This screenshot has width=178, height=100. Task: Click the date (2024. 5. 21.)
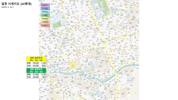[x=7, y=7]
